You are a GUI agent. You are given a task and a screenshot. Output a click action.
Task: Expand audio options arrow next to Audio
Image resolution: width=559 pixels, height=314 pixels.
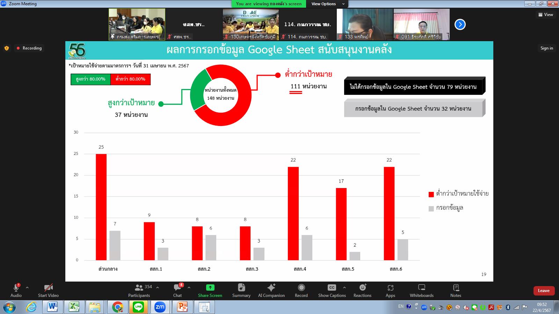click(x=27, y=288)
